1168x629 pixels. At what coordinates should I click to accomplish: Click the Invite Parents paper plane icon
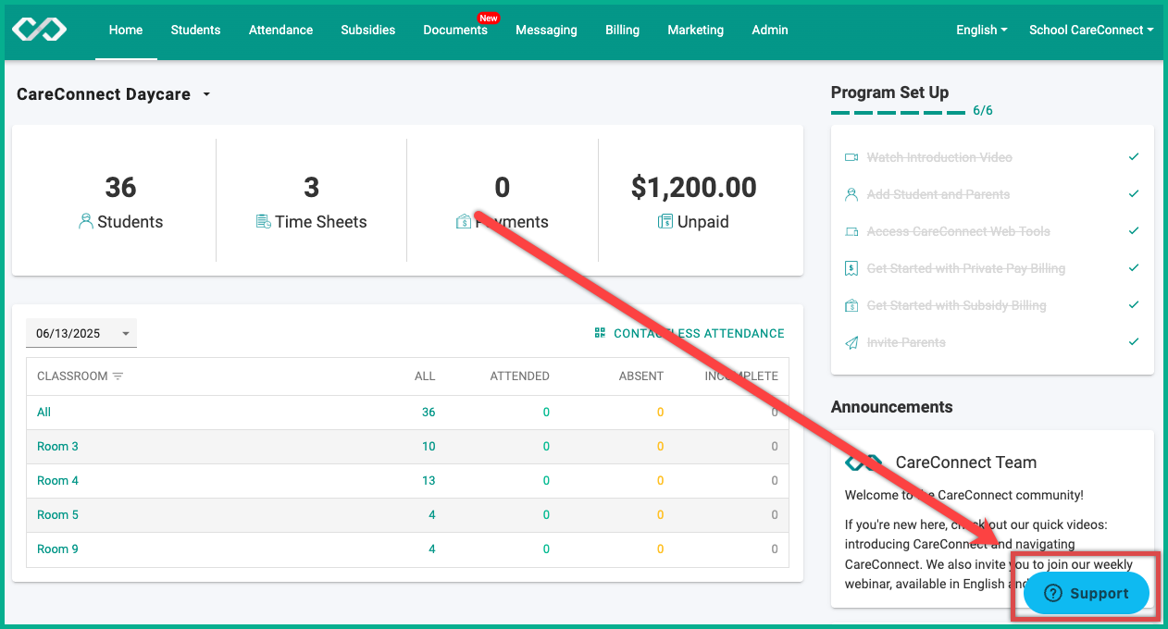pyautogui.click(x=851, y=342)
